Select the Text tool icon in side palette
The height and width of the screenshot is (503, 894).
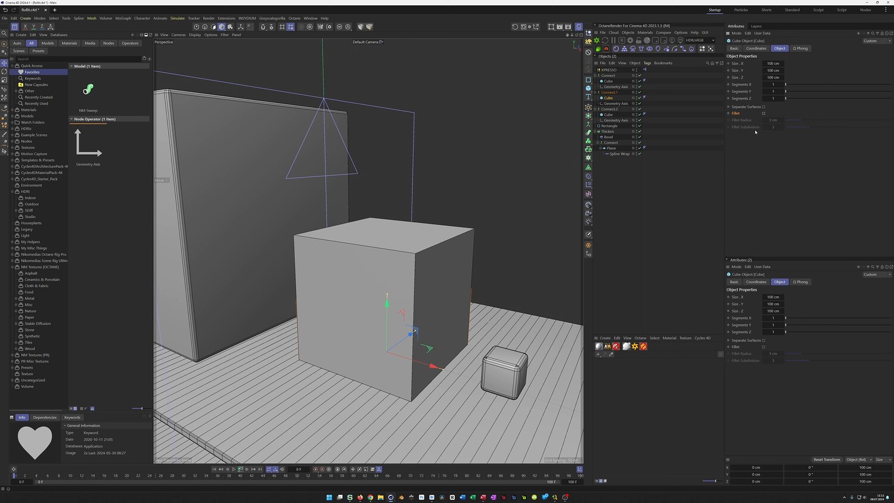click(x=588, y=97)
